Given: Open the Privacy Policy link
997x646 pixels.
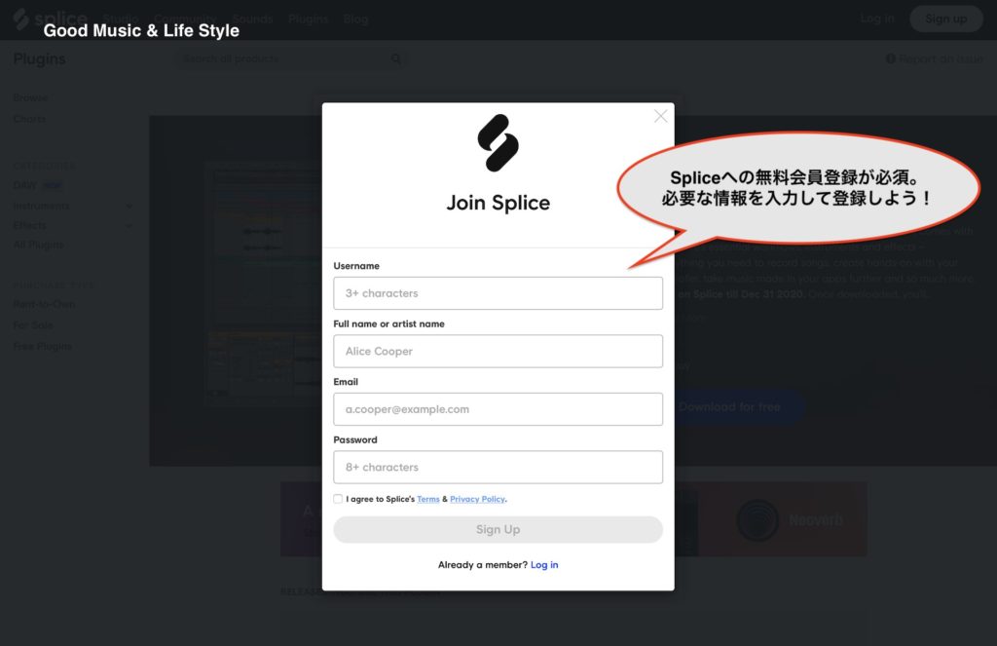Looking at the screenshot, I should (x=477, y=499).
